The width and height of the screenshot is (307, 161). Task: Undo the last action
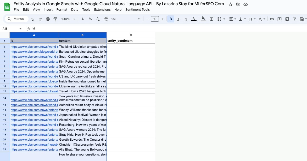(33, 19)
